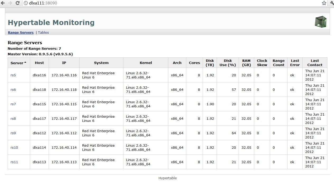Viewport: 334px width, 184px height.
Task: Open the rs5 server link
Action: click(x=13, y=75)
